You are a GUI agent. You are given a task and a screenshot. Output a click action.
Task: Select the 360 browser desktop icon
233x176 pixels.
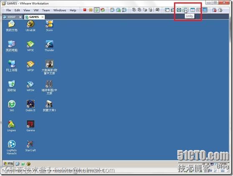12,106
